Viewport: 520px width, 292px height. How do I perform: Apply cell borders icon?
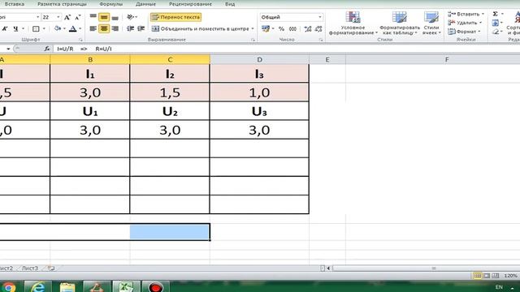click(x=36, y=29)
